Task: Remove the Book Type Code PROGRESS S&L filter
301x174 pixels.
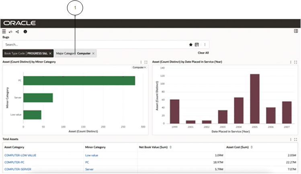Action: coord(50,54)
